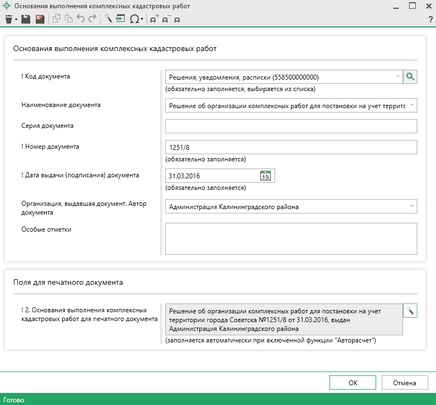
Task: Click the 'Серия документа' input field
Action: tap(291, 126)
